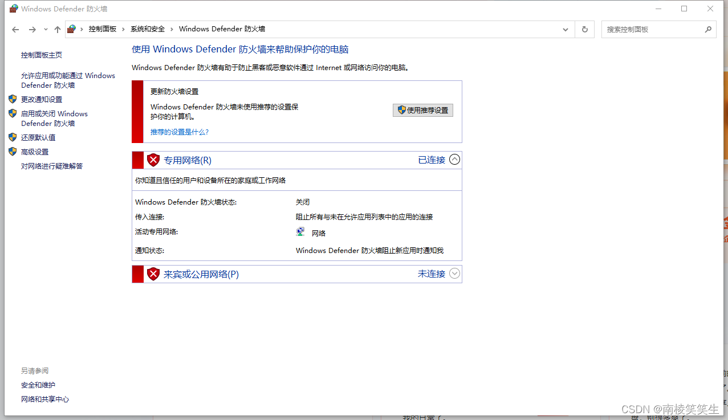Open 网络和共享中心 link
The width and height of the screenshot is (728, 420).
pos(45,399)
